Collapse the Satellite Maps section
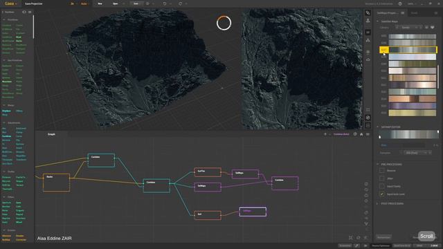This screenshot has width=443, height=249. (377, 21)
